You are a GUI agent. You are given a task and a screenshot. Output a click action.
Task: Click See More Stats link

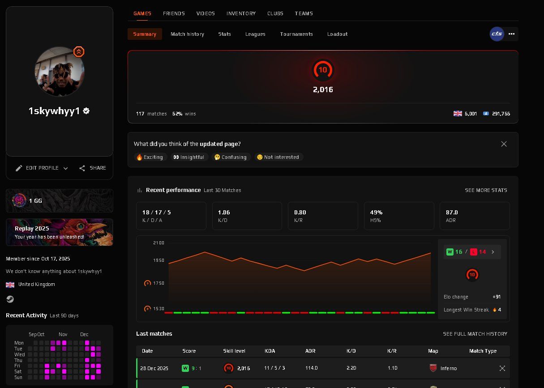click(486, 190)
